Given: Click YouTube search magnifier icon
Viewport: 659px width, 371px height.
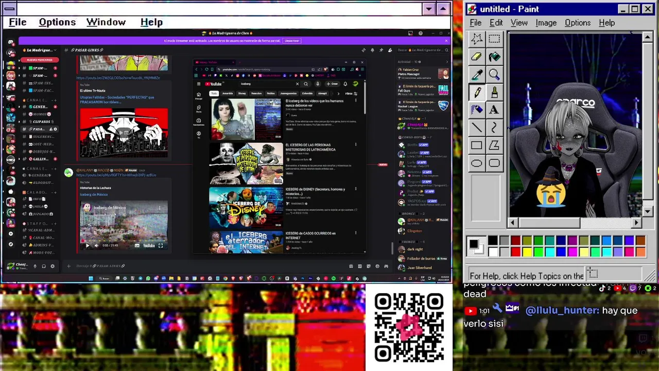Looking at the screenshot, I should pyautogui.click(x=306, y=84).
